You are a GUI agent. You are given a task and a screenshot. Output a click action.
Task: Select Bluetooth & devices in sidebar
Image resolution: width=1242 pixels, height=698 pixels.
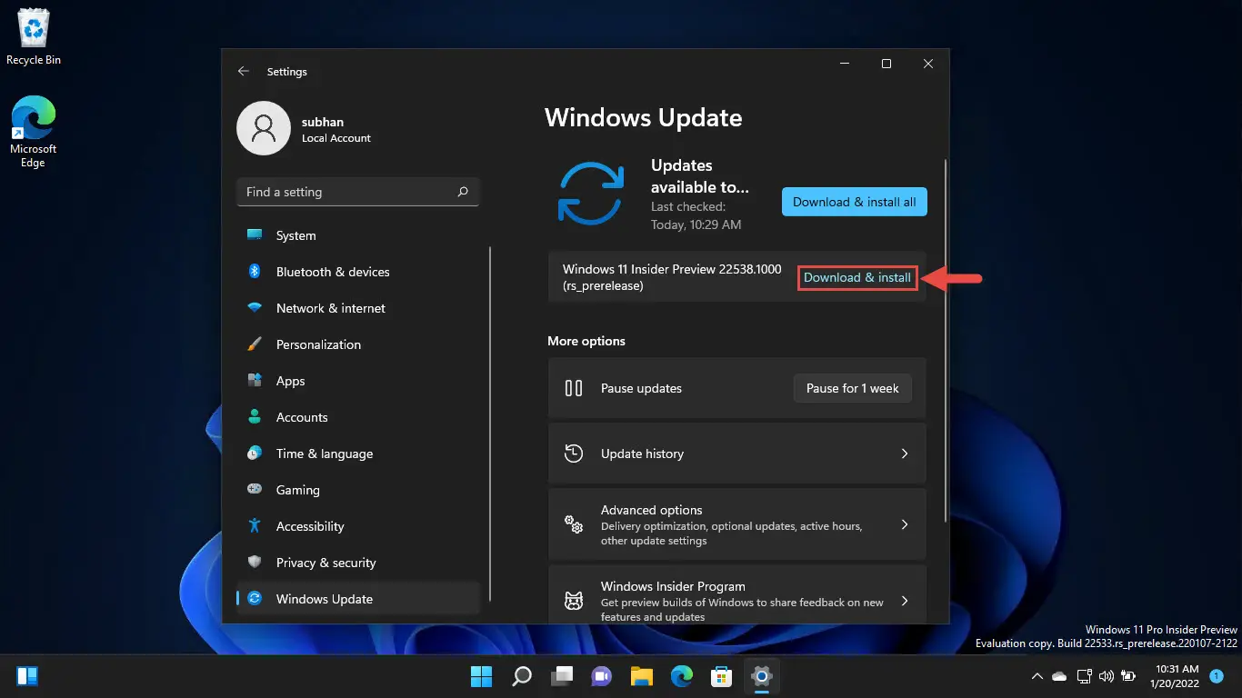(x=358, y=272)
